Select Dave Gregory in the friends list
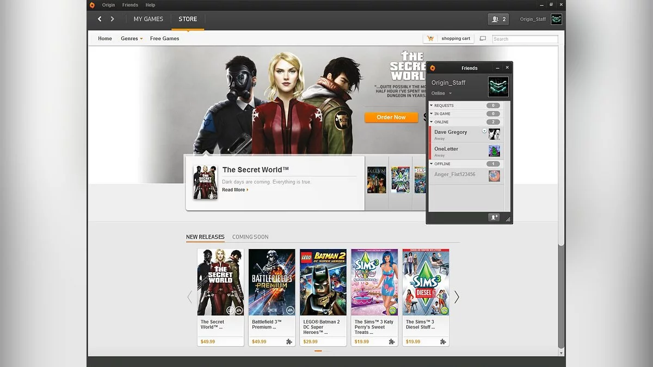Screen dimensions: 653x367 (466, 134)
